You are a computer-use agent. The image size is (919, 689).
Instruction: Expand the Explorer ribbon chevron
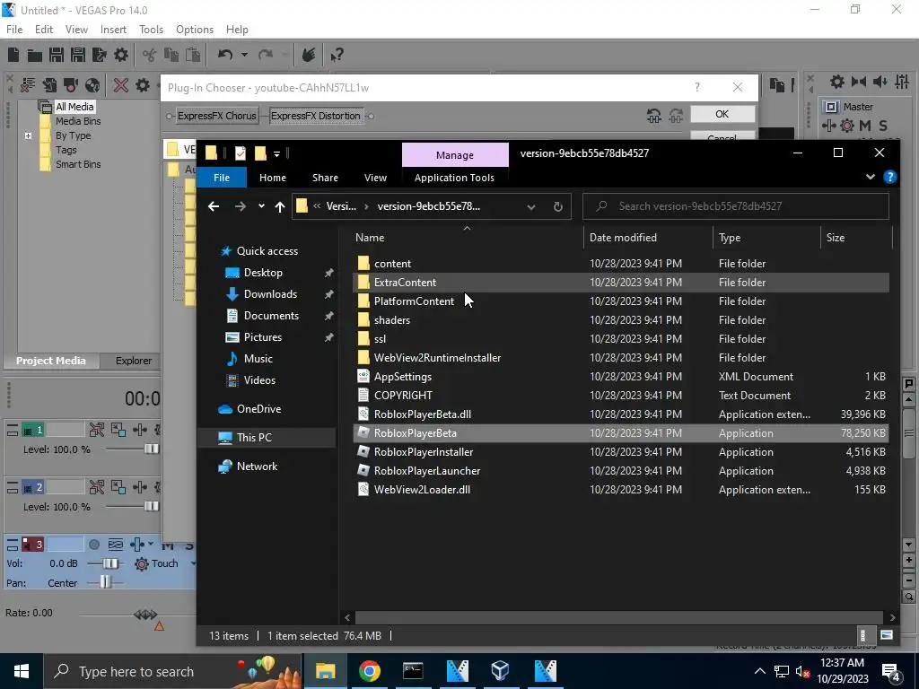[x=871, y=177]
